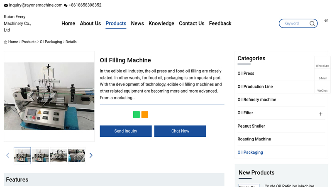Show next thumbnails with right arrow
Screen dimensions: 332x187
91,155
